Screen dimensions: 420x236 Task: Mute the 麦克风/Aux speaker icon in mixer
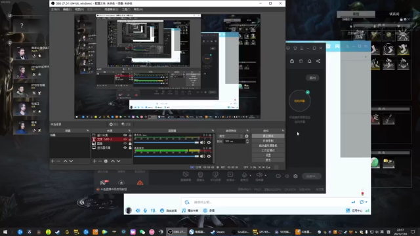[x=203, y=143]
